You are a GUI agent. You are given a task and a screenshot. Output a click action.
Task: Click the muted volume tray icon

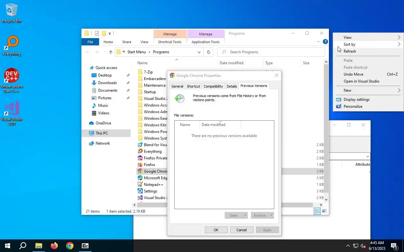pyautogui.click(x=364, y=246)
